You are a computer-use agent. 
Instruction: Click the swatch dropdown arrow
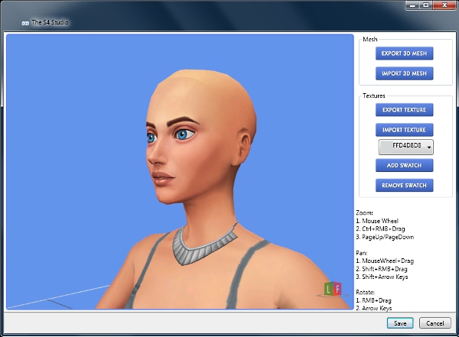point(429,147)
